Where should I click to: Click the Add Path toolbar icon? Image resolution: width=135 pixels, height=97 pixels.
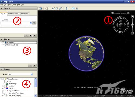pyautogui.click(x=57, y=8)
